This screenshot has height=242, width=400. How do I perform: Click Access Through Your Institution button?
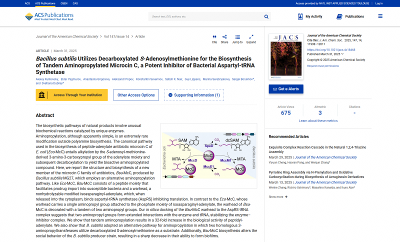71,95
